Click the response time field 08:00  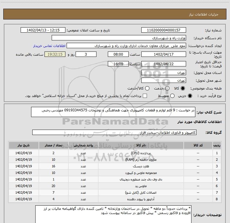coord(118,54)
